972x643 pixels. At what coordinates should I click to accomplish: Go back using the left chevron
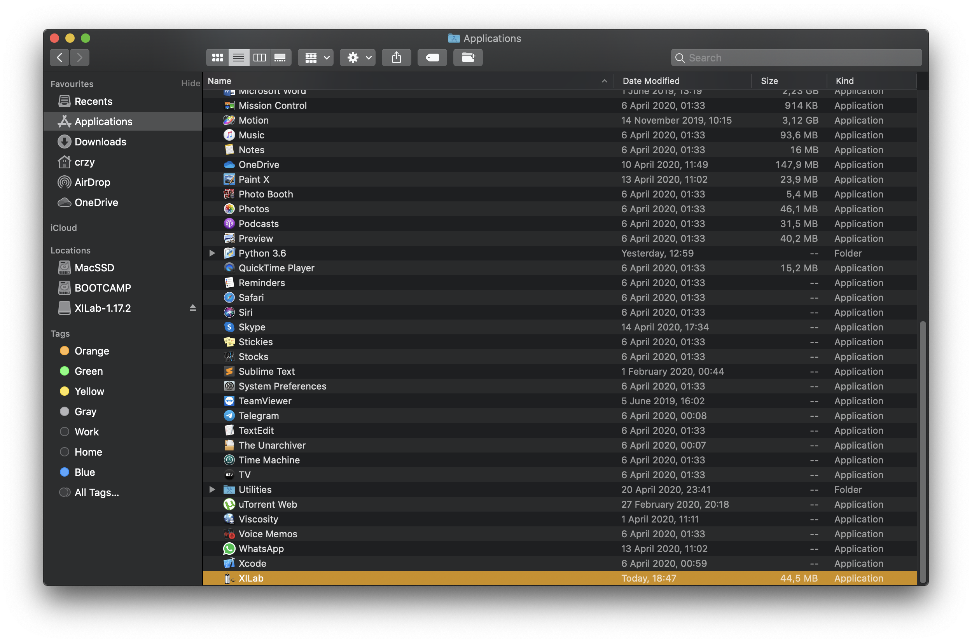pyautogui.click(x=60, y=58)
